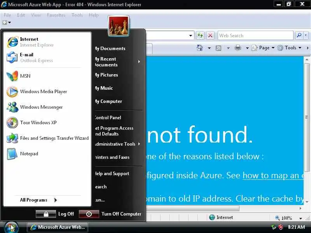
Task: Open the Favorites menu
Action: point(56,15)
